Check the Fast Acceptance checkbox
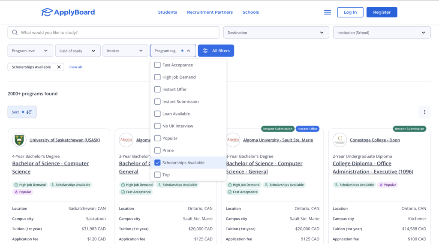This screenshot has width=439, height=244. click(157, 65)
